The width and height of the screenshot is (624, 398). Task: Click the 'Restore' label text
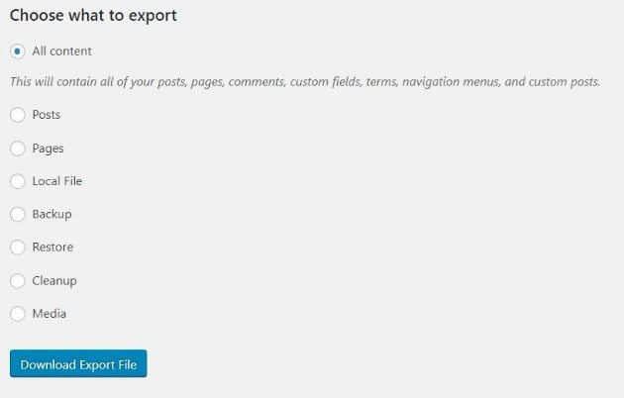52,248
